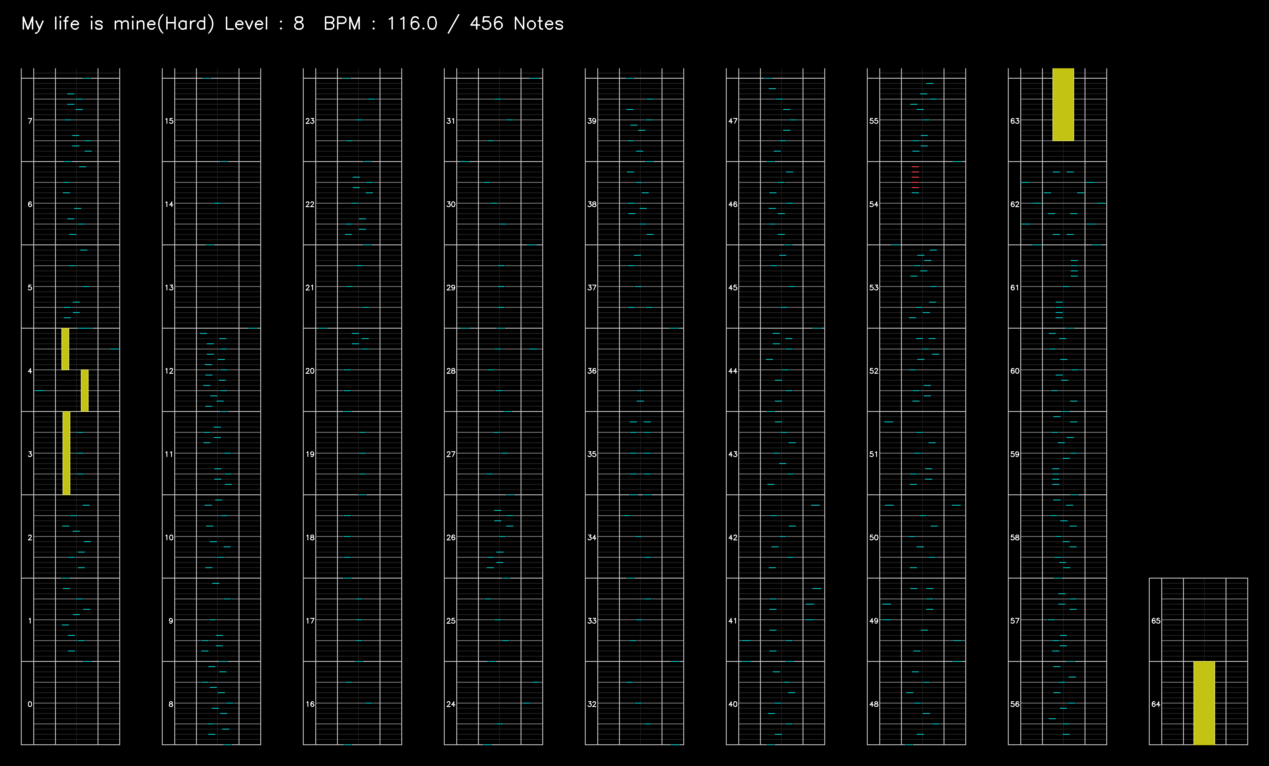
Task: Click measure number 7 label
Action: point(30,121)
